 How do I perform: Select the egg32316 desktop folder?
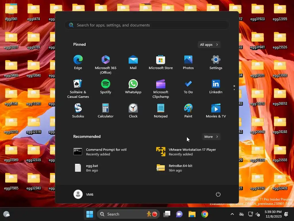tap(34, 125)
